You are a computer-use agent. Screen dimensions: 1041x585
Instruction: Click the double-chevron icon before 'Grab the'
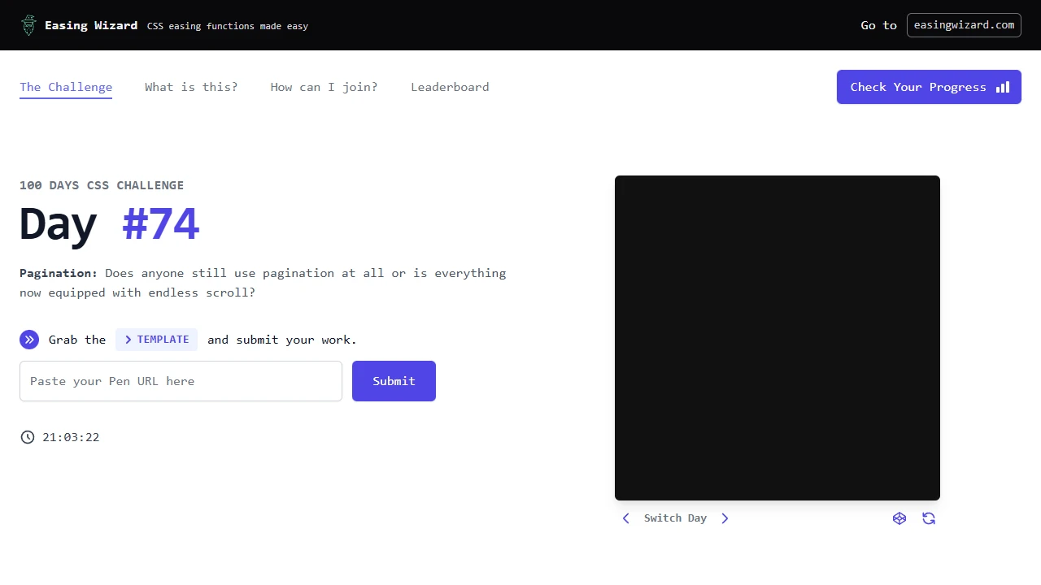[x=29, y=340]
